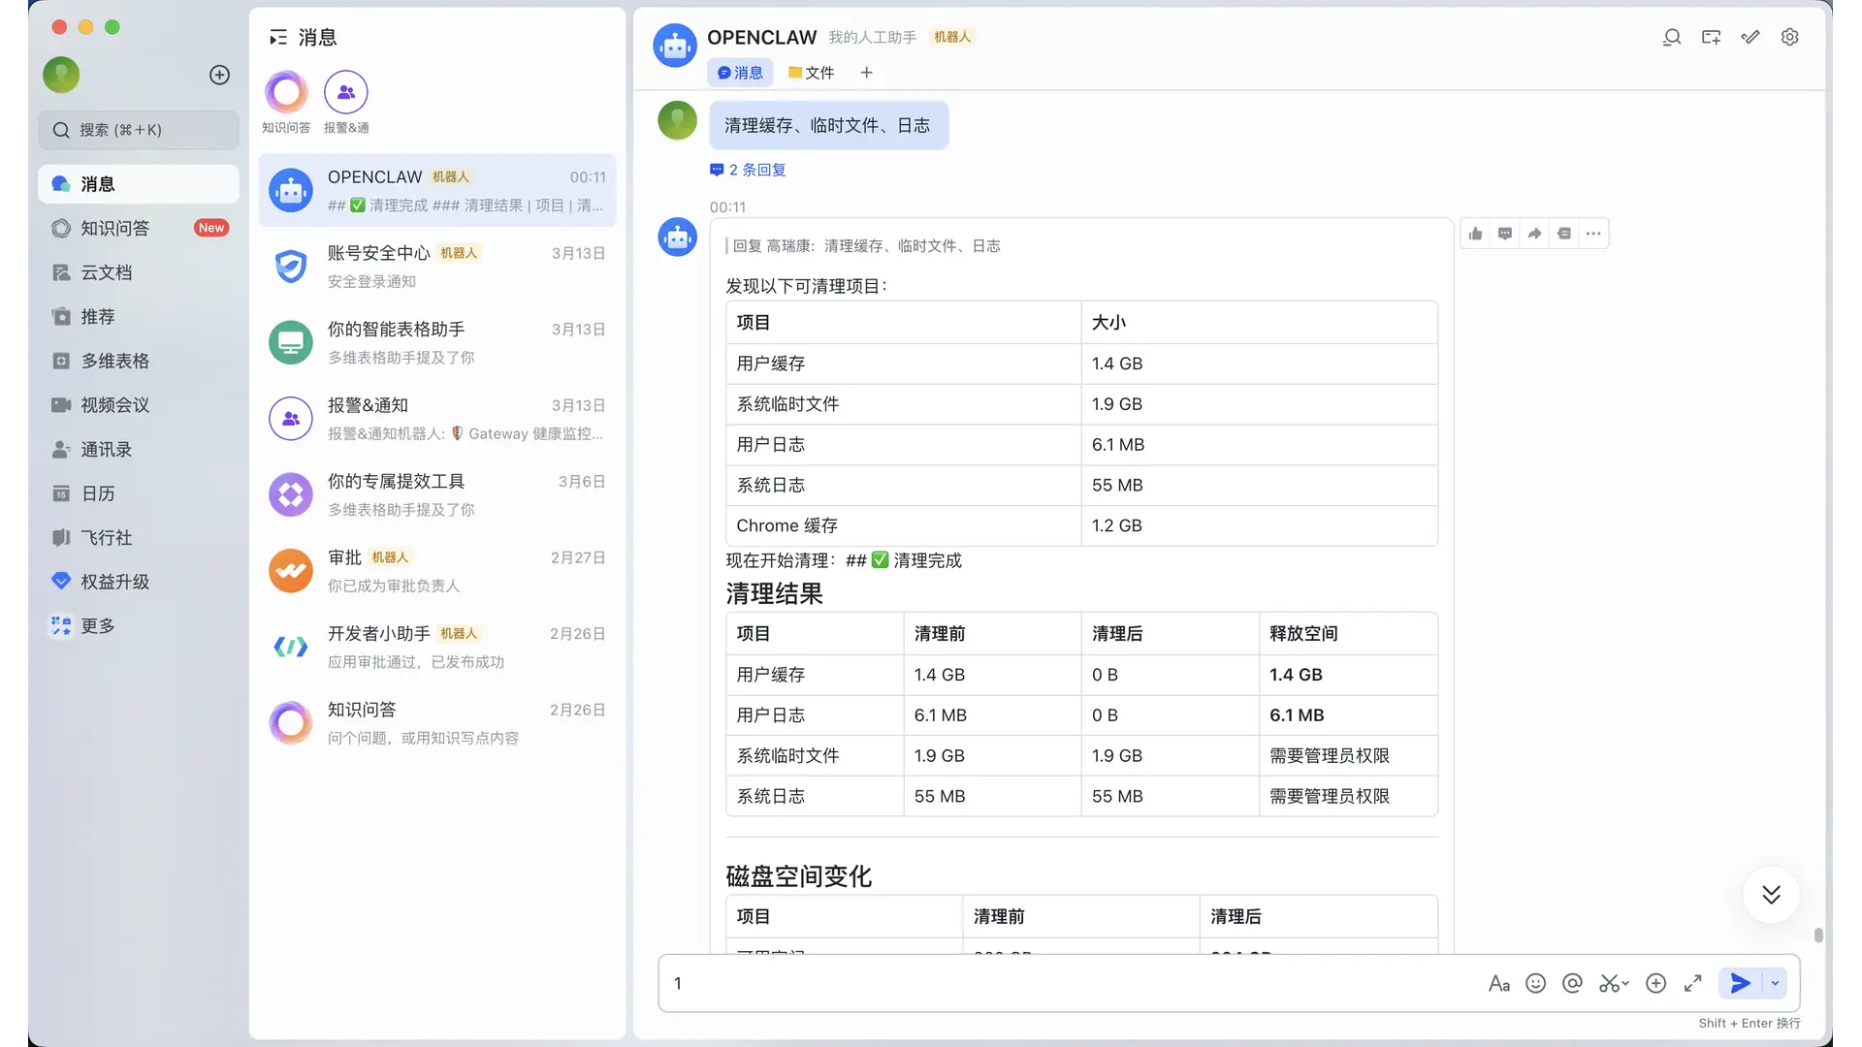Expand the scissors screenshot dropdown

[1625, 983]
